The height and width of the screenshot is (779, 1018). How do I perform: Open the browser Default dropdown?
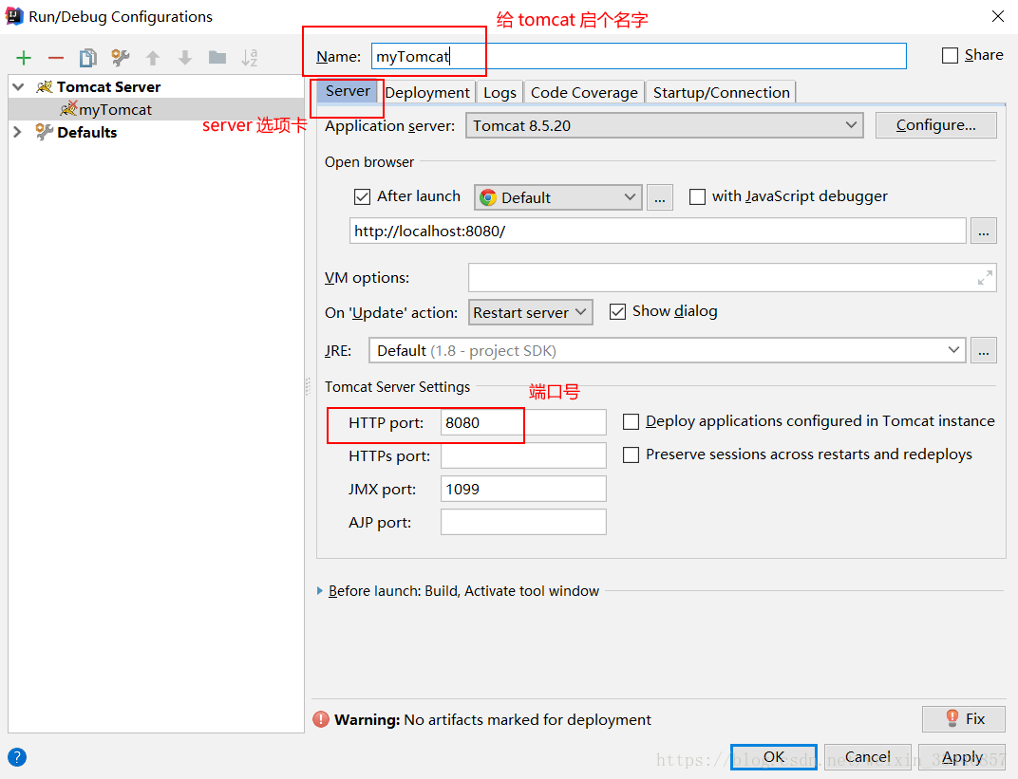point(557,197)
